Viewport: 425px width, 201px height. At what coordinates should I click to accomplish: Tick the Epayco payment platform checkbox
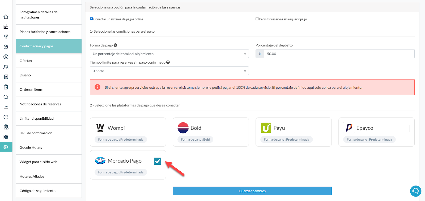(406, 128)
